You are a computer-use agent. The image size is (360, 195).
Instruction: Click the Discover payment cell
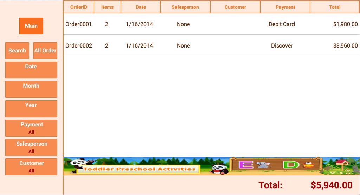tap(282, 45)
